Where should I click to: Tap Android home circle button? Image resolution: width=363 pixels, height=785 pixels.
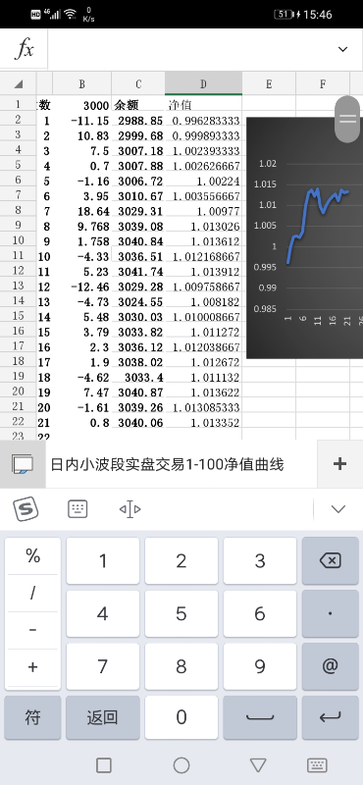(x=181, y=765)
